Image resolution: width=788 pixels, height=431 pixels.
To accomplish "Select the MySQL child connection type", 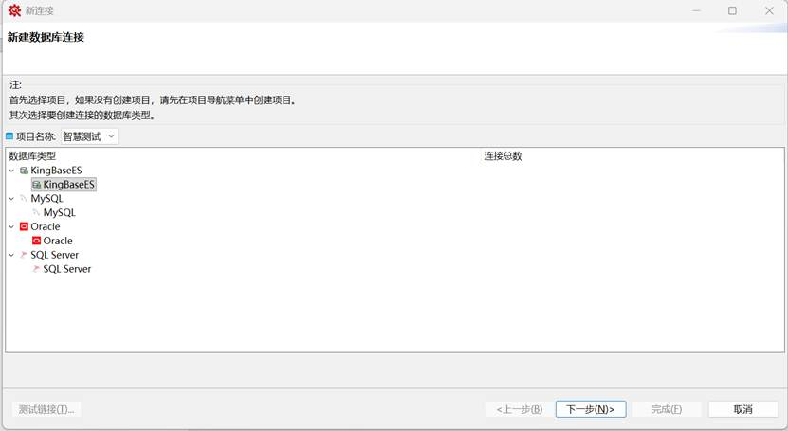I will pos(59,213).
